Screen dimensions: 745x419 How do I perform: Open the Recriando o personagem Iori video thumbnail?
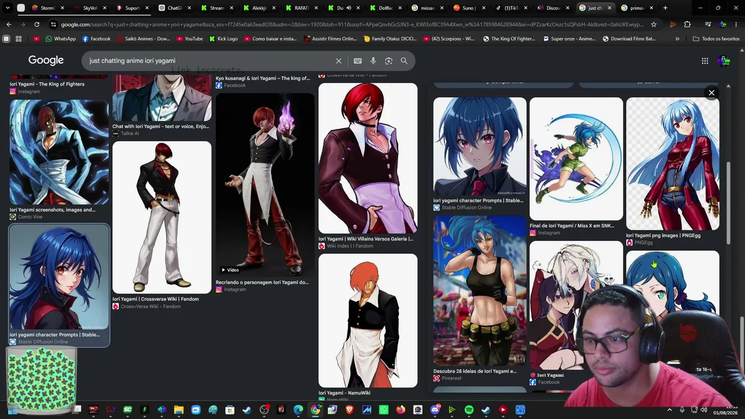pyautogui.click(x=265, y=184)
